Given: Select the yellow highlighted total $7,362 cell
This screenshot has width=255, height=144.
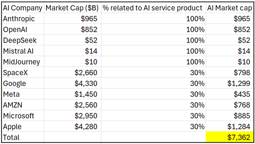Looking at the screenshot, I should click(x=229, y=137).
